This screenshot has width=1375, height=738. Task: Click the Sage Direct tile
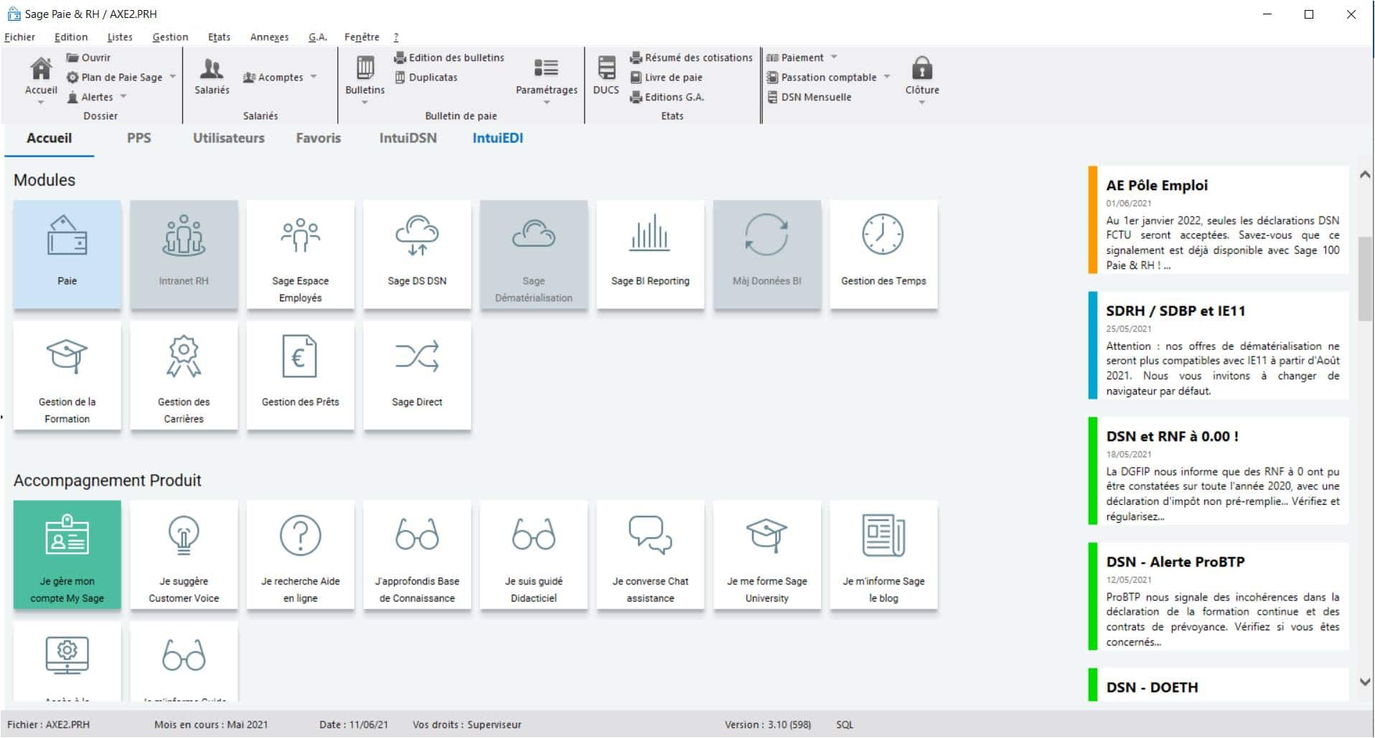click(417, 375)
